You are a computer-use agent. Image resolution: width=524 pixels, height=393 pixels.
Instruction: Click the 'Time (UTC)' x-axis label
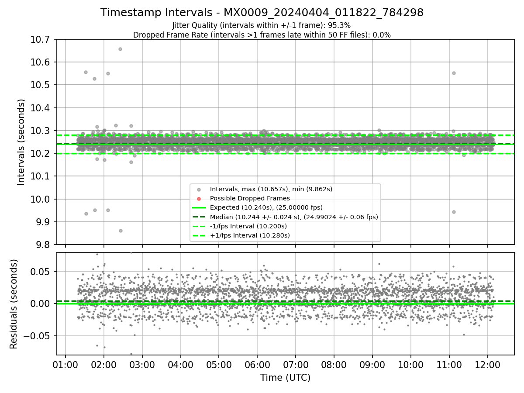(285, 378)
